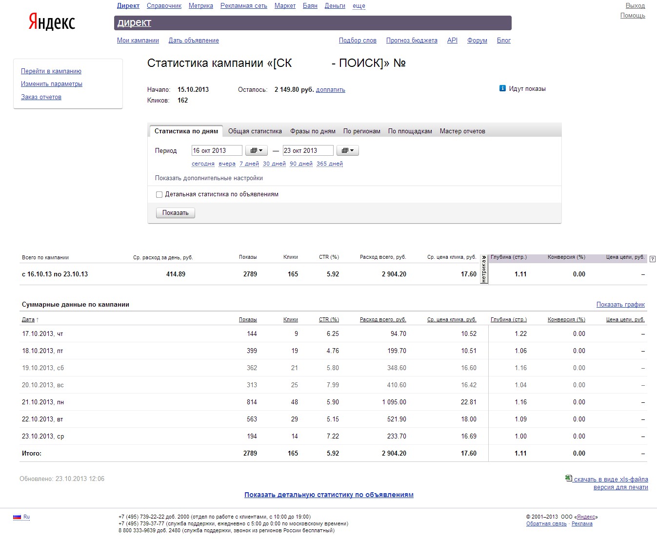Click Маркет in top navigation
This screenshot has width=657, height=542.
click(285, 6)
